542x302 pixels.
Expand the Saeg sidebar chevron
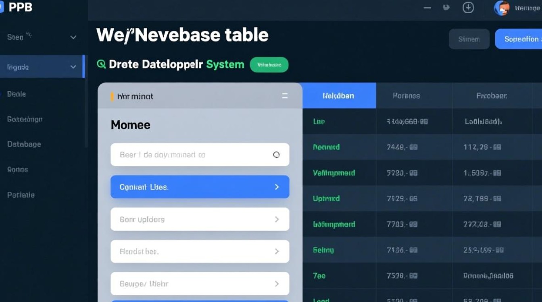(73, 37)
